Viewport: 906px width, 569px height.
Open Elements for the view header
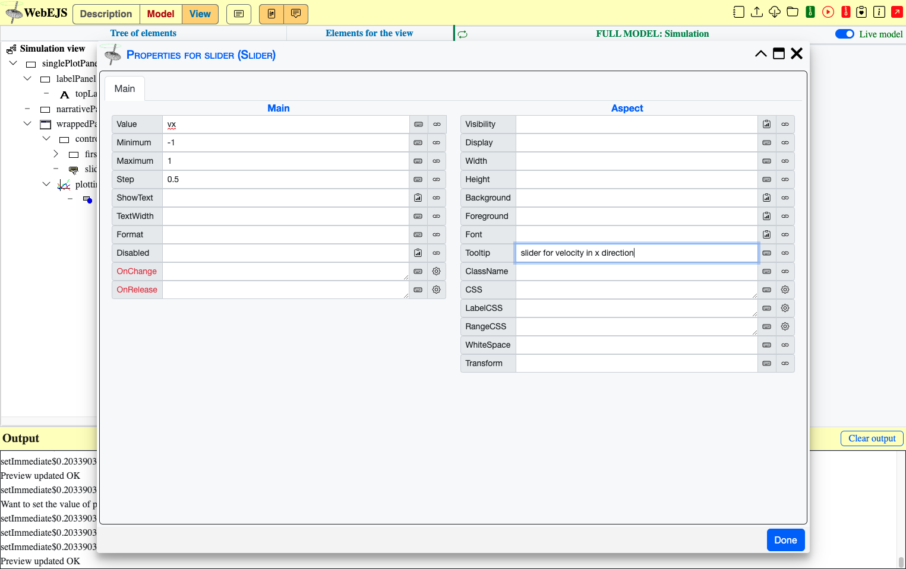pos(370,33)
